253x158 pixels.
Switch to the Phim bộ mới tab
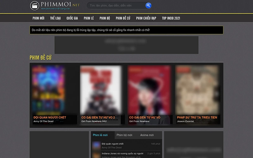[124, 135]
